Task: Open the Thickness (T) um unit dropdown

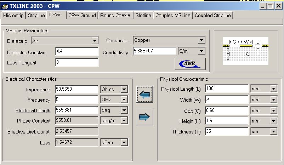Action: click(x=273, y=131)
